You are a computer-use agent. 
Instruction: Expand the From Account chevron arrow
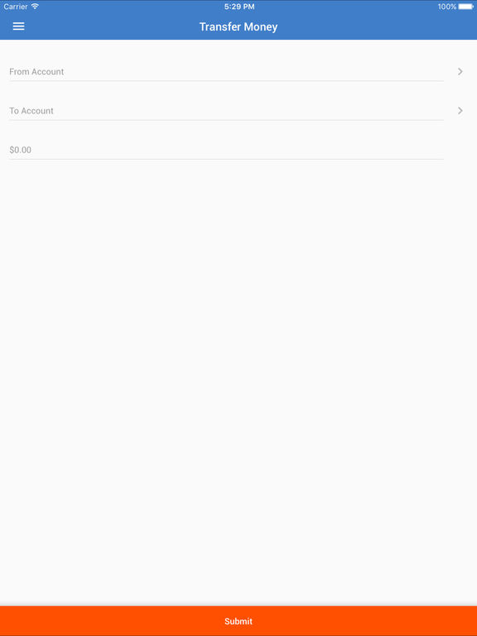(x=460, y=71)
